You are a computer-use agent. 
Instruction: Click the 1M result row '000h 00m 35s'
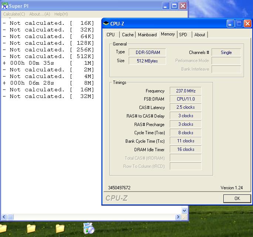pos(48,63)
